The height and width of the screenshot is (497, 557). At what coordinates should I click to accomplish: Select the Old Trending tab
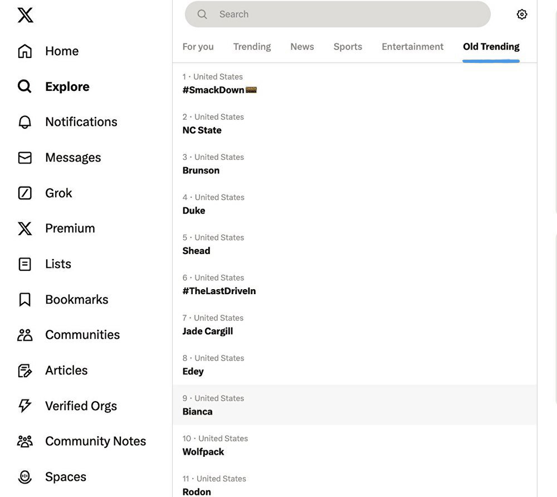click(491, 47)
